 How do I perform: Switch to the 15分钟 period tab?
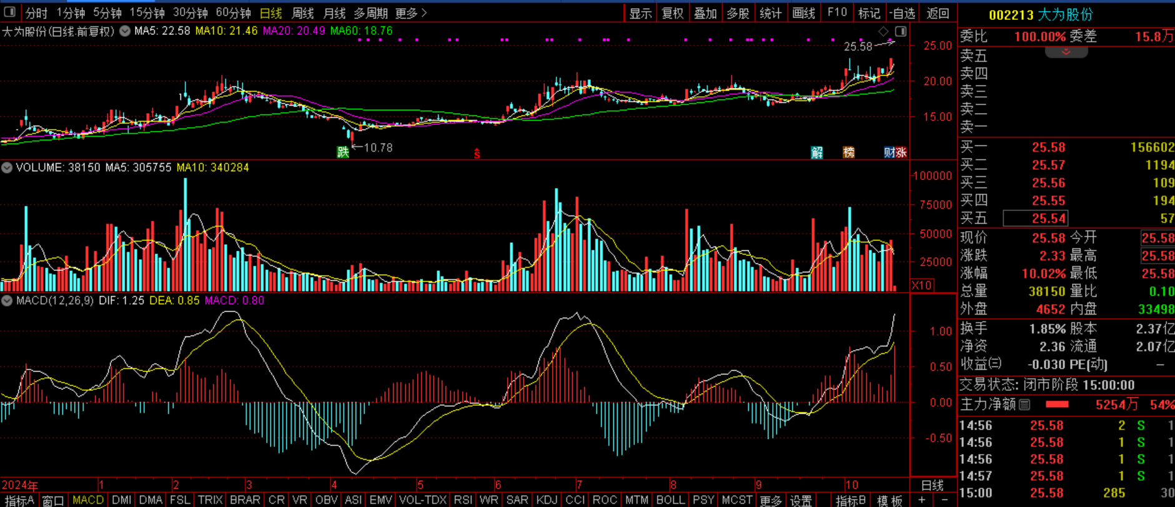pos(147,12)
